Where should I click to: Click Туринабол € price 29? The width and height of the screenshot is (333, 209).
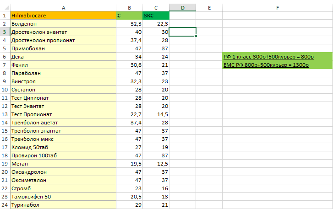129,205
